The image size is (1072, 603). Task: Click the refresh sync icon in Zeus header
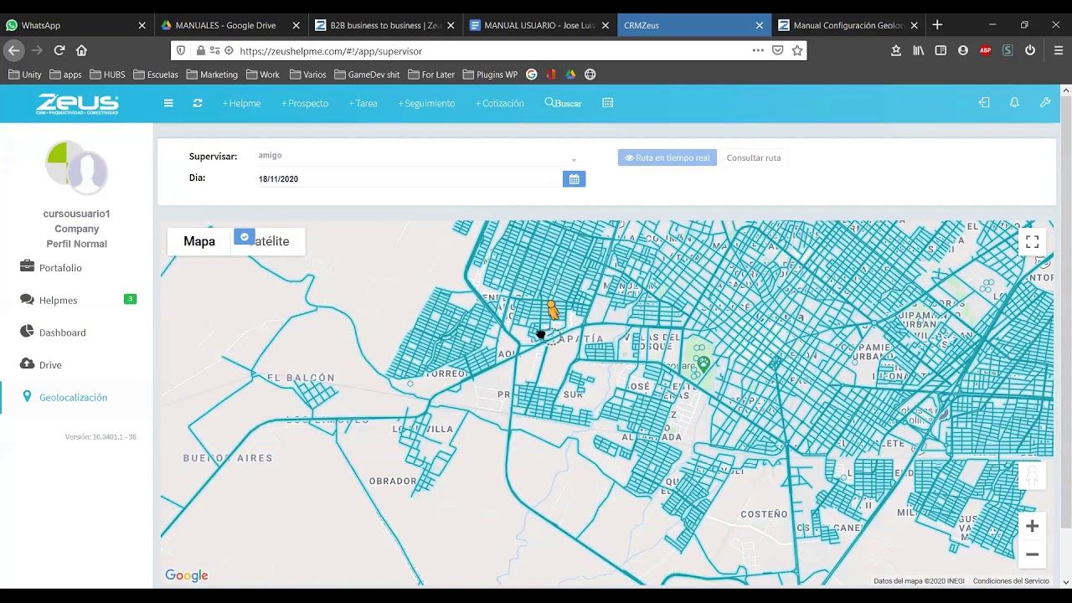coord(198,103)
